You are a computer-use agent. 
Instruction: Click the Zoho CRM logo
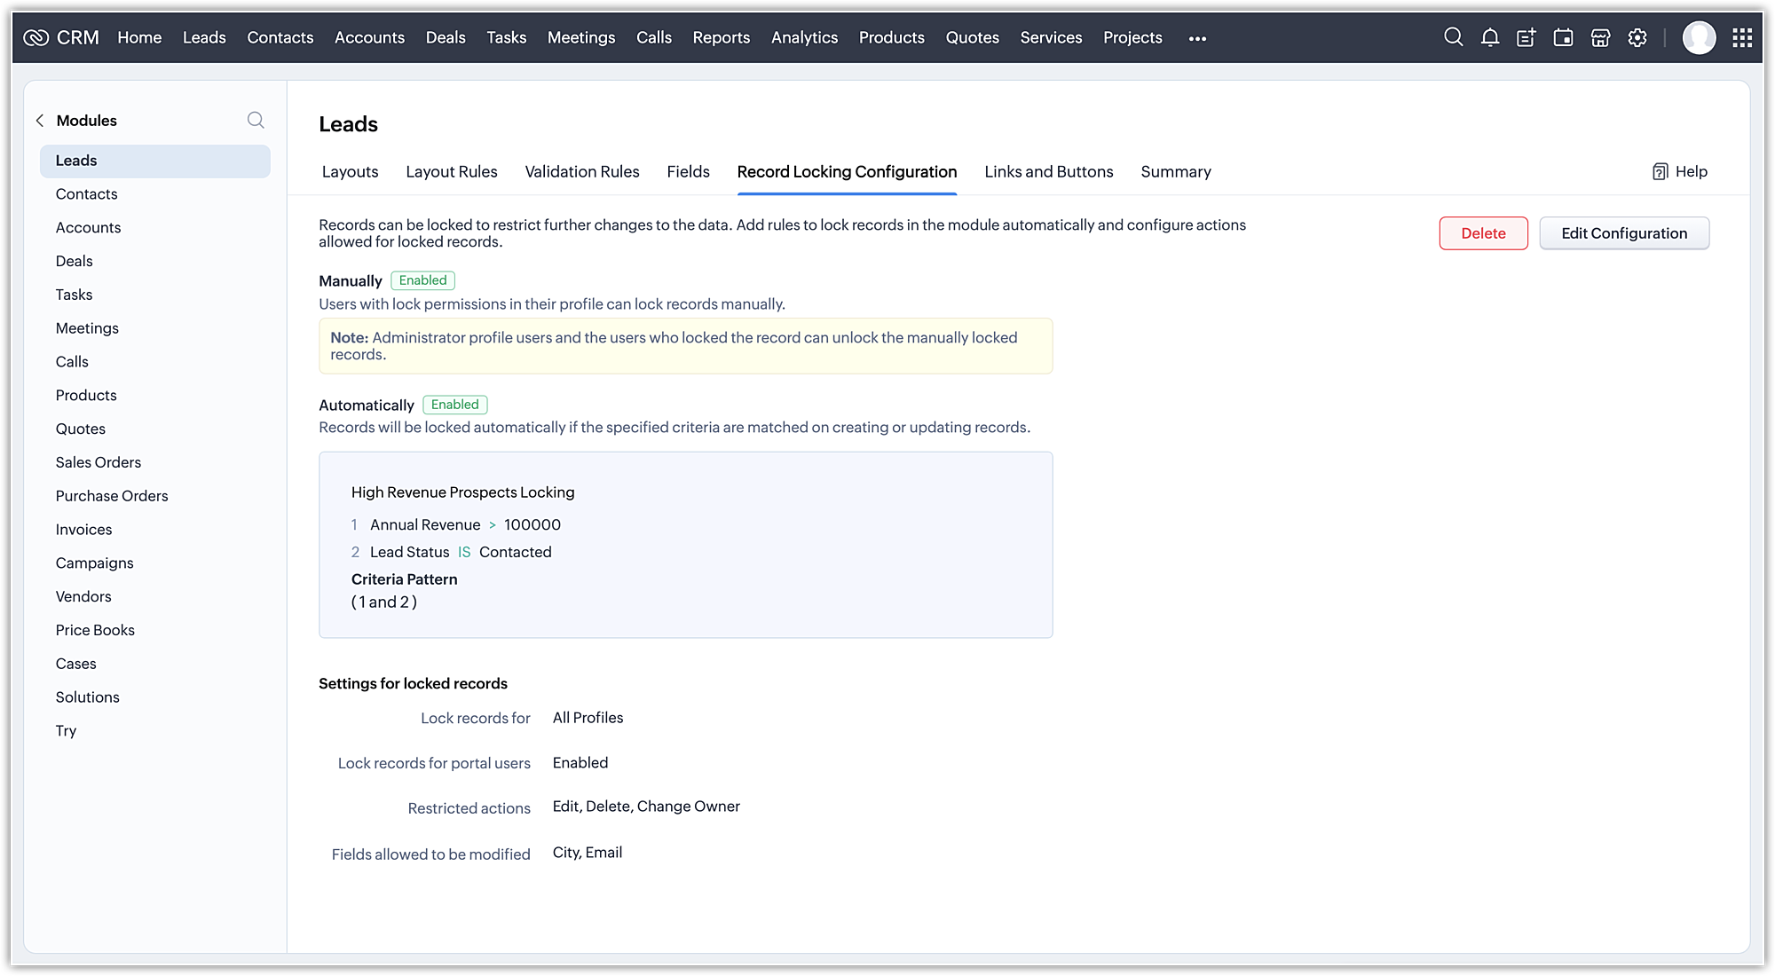coord(60,37)
